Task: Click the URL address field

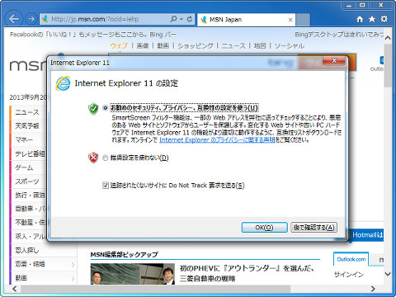Action: pos(109,19)
